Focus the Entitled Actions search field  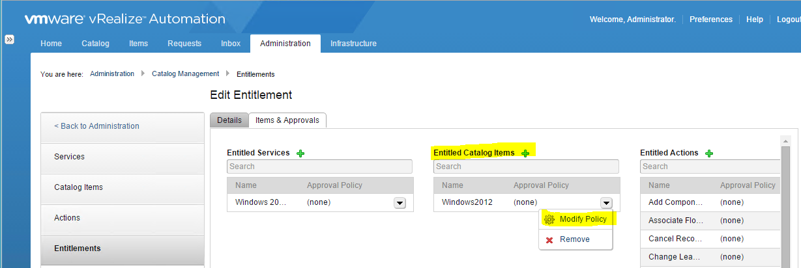(x=710, y=167)
